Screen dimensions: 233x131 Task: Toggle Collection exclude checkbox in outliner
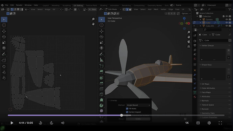tap(224, 16)
